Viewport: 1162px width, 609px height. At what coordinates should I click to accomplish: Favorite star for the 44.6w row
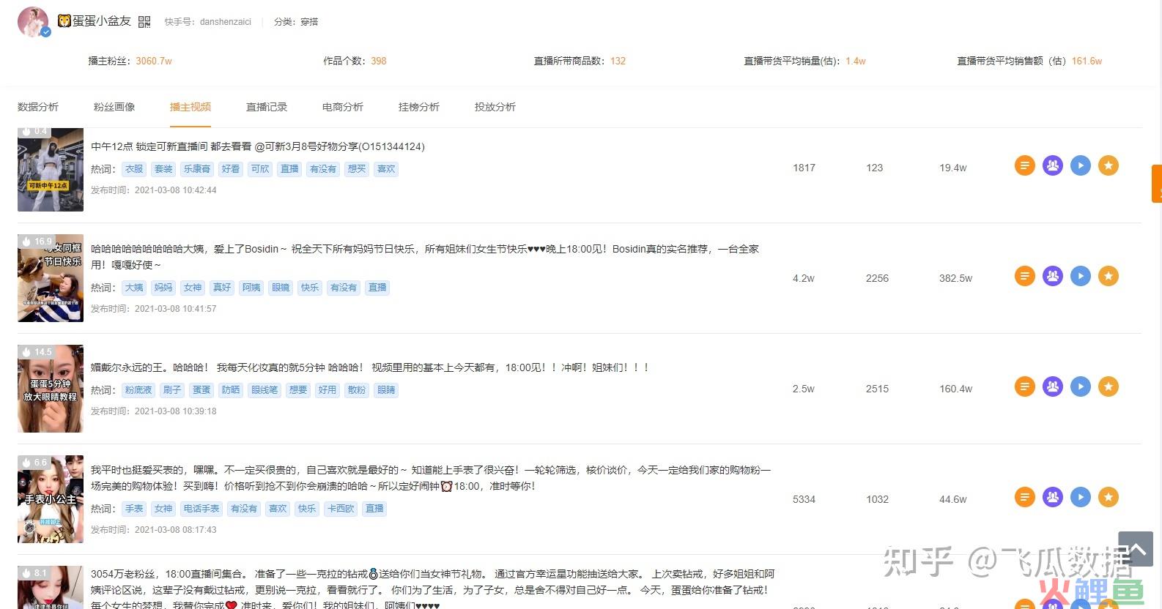tap(1109, 497)
